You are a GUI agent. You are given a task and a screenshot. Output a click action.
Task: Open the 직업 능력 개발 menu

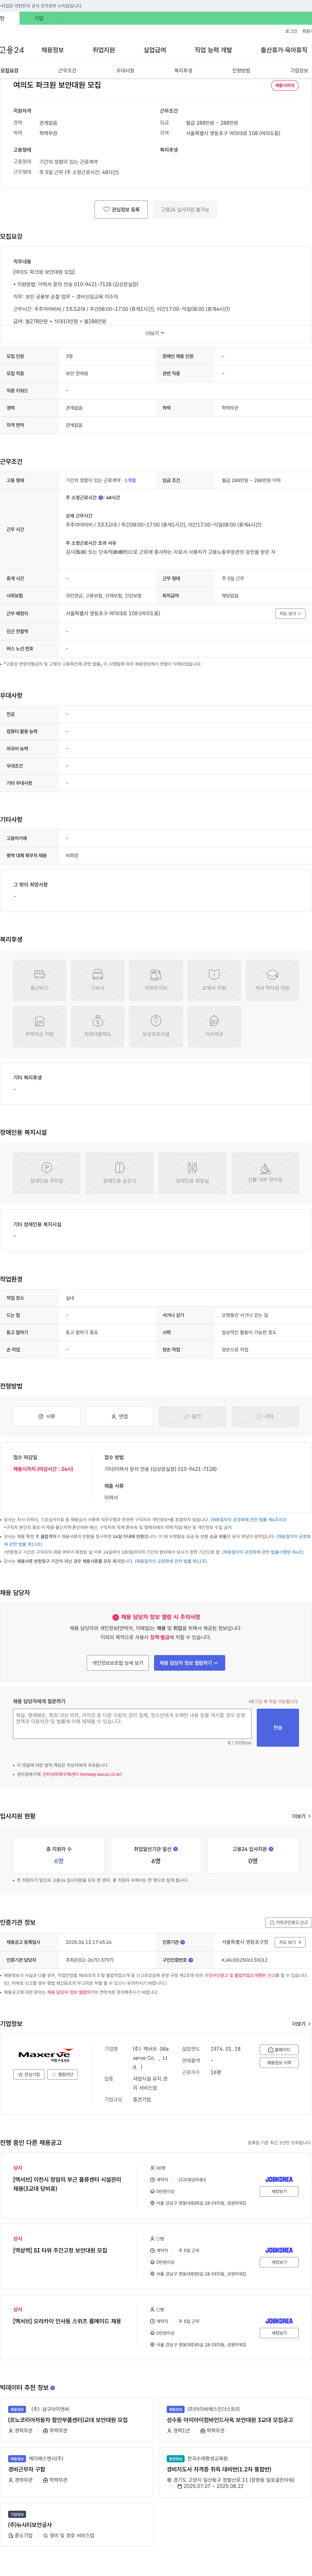coord(213,50)
